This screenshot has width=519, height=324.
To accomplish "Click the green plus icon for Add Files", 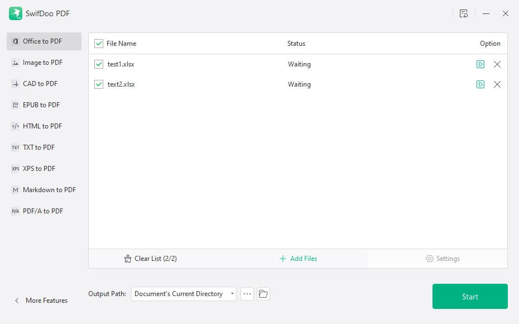I will pos(283,259).
